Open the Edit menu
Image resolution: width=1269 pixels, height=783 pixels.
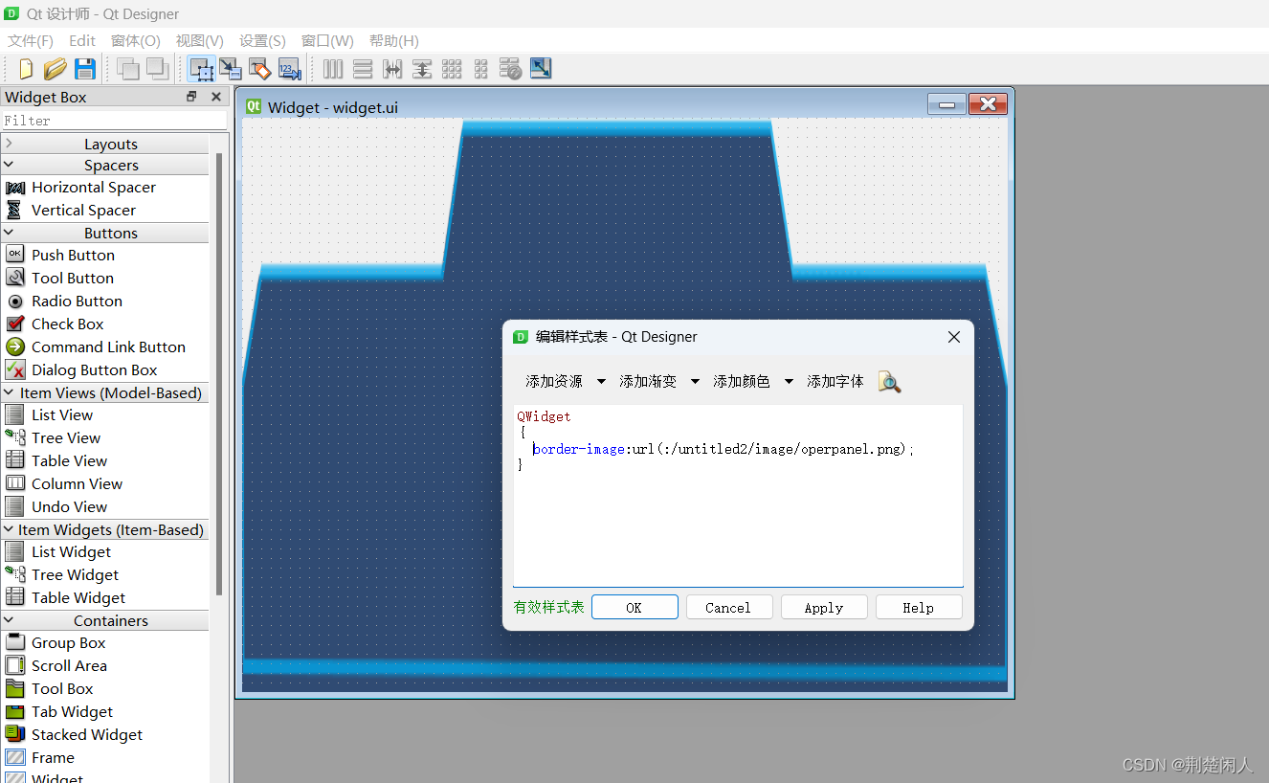[x=82, y=40]
